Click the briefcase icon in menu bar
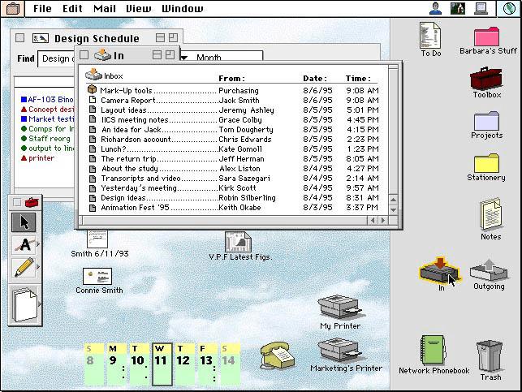Screen dimensions: 522x392 click(13, 9)
